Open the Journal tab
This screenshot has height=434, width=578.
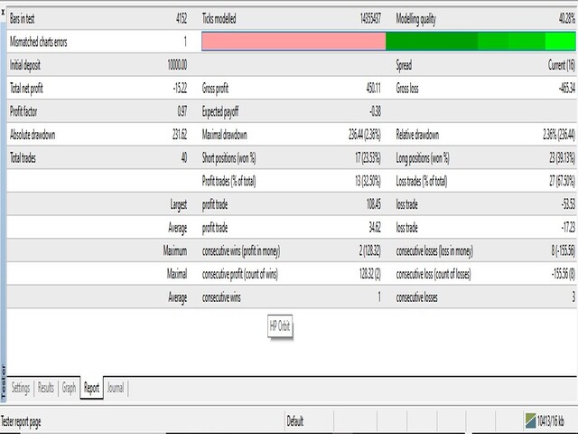116,388
